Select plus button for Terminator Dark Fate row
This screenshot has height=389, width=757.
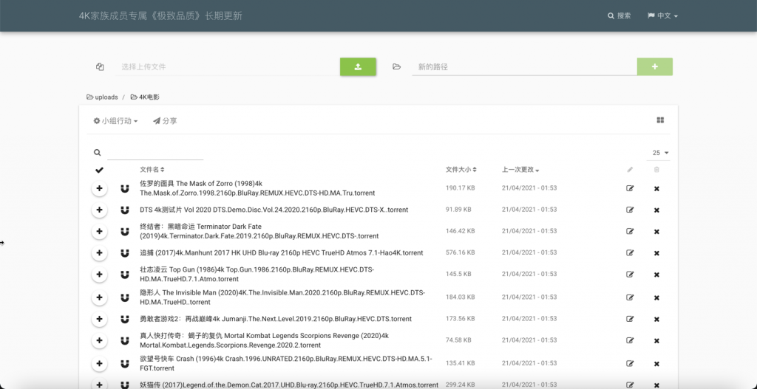100,231
